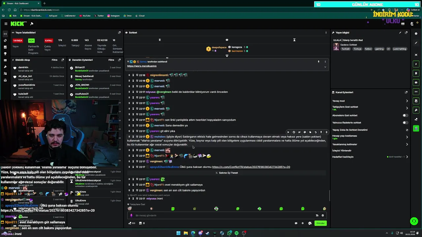This screenshot has width=422, height=237.
Task: Open the YouTube bookmark
Action: click(85, 16)
